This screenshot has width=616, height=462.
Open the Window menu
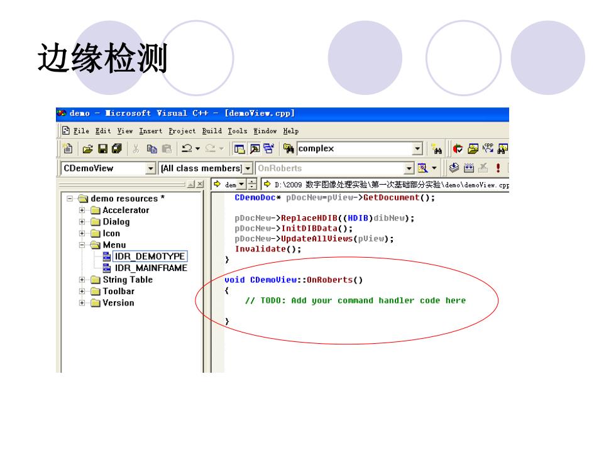[265, 131]
